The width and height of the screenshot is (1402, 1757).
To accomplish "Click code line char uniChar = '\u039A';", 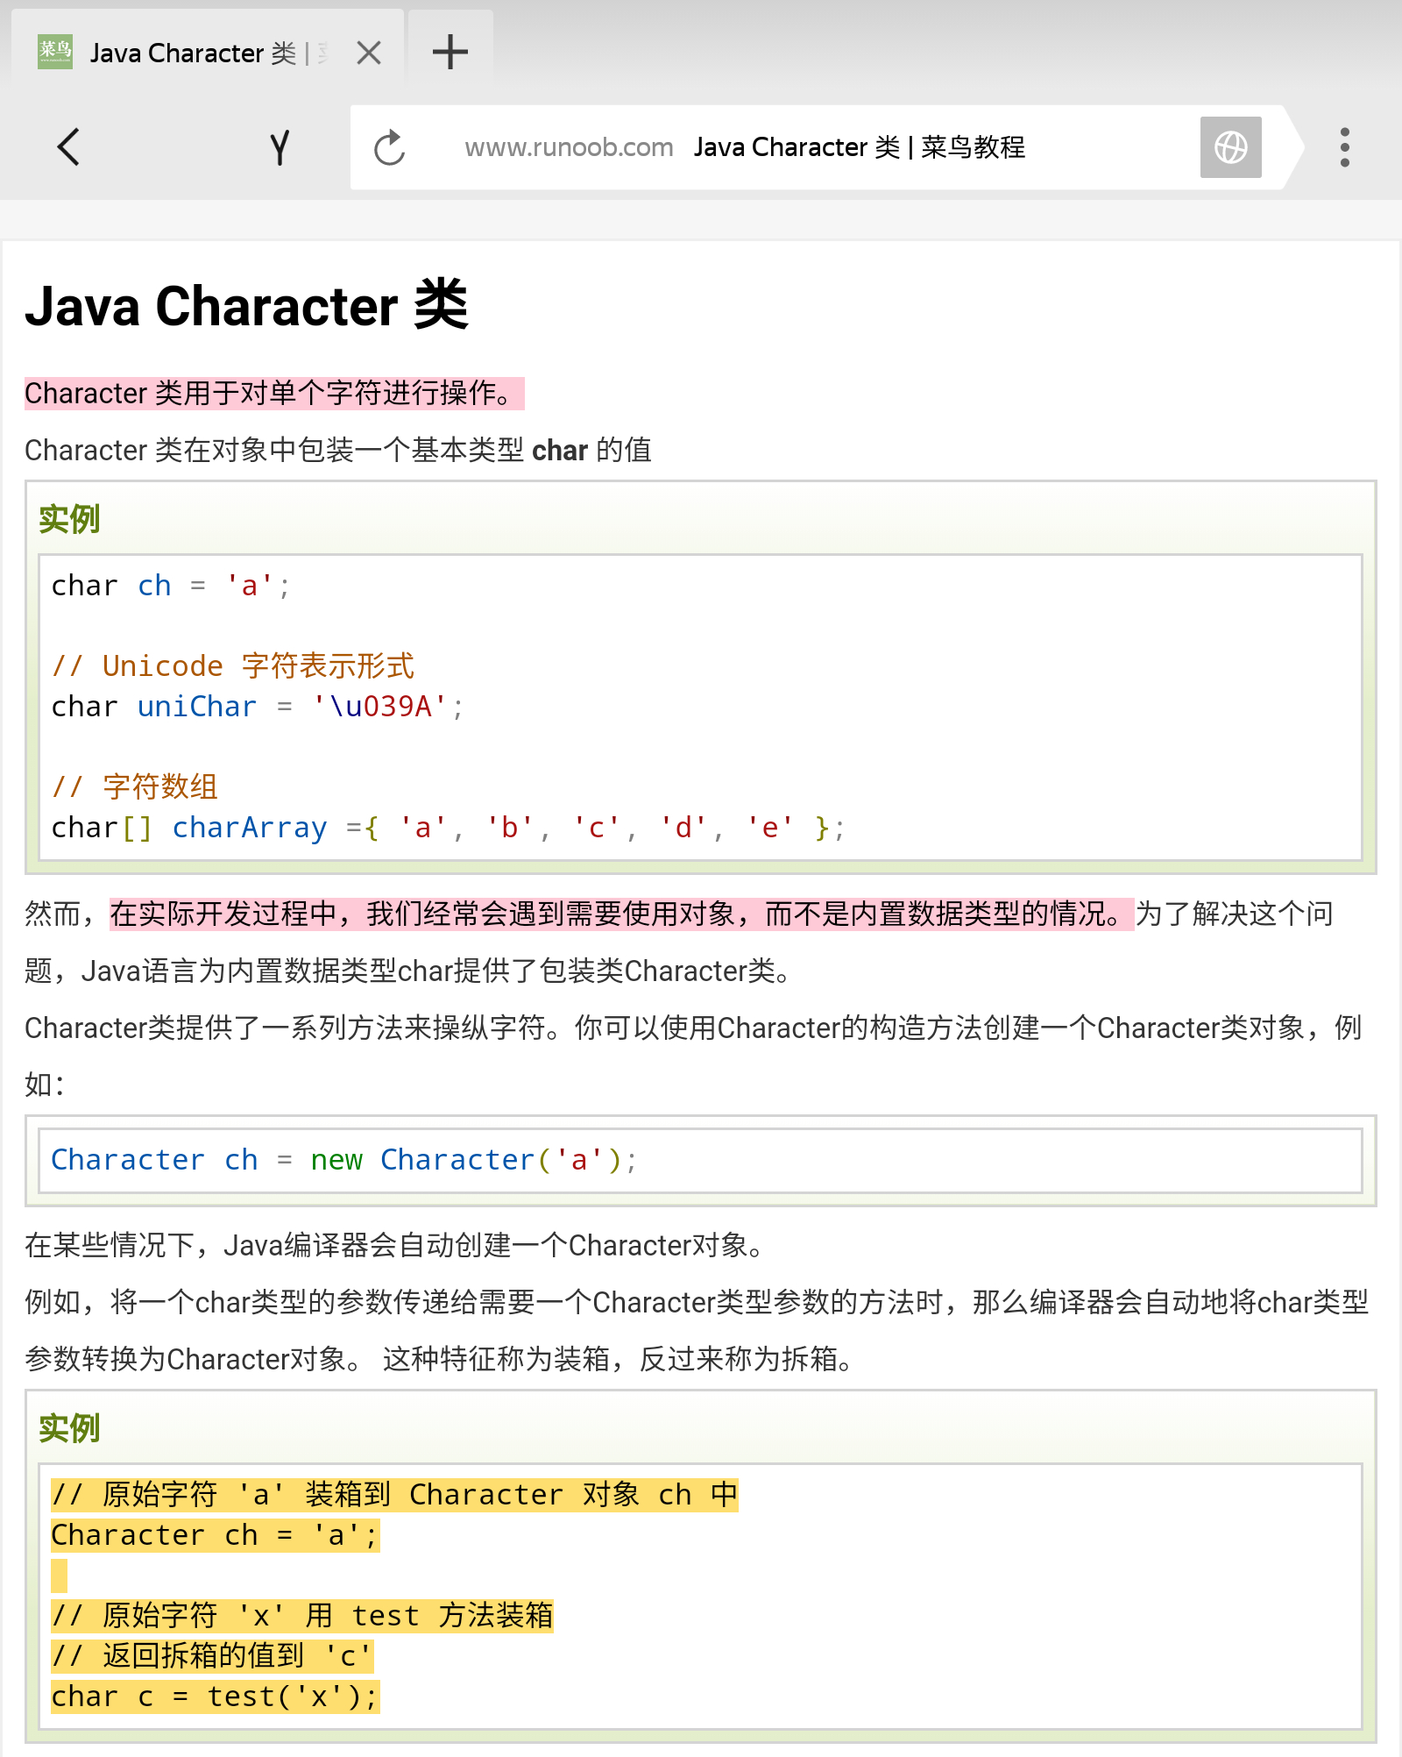I will point(258,707).
